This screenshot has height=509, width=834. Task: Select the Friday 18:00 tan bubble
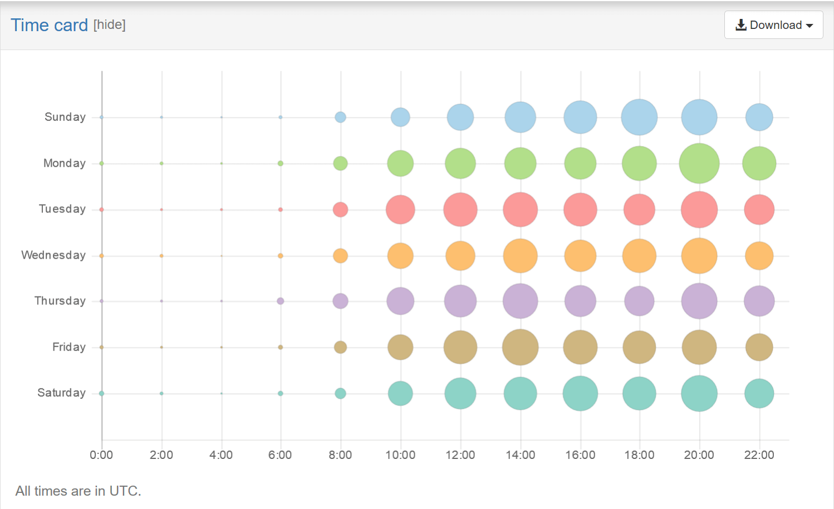click(639, 347)
